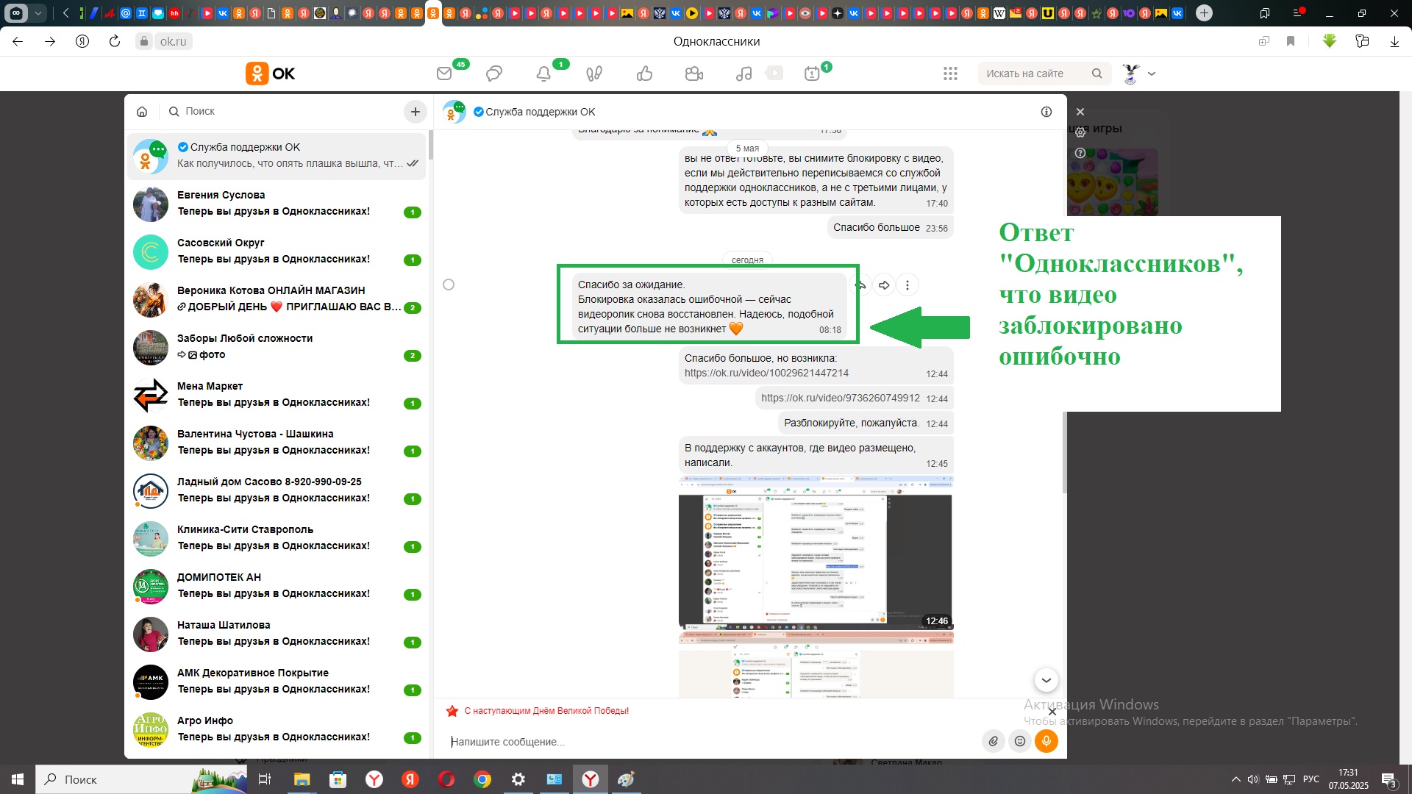The width and height of the screenshot is (1412, 794).
Task: Open browser downloads arrow icon
Action: pyautogui.click(x=1394, y=42)
